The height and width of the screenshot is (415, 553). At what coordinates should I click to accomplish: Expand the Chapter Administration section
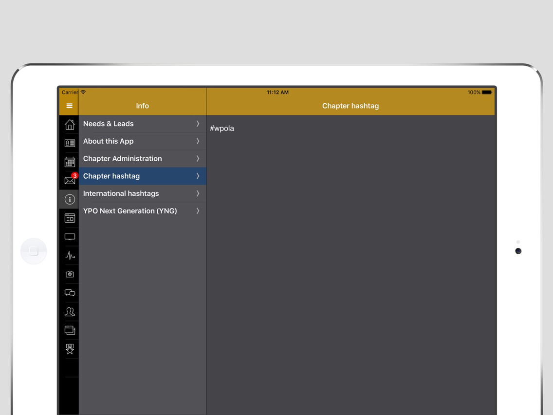pyautogui.click(x=142, y=158)
